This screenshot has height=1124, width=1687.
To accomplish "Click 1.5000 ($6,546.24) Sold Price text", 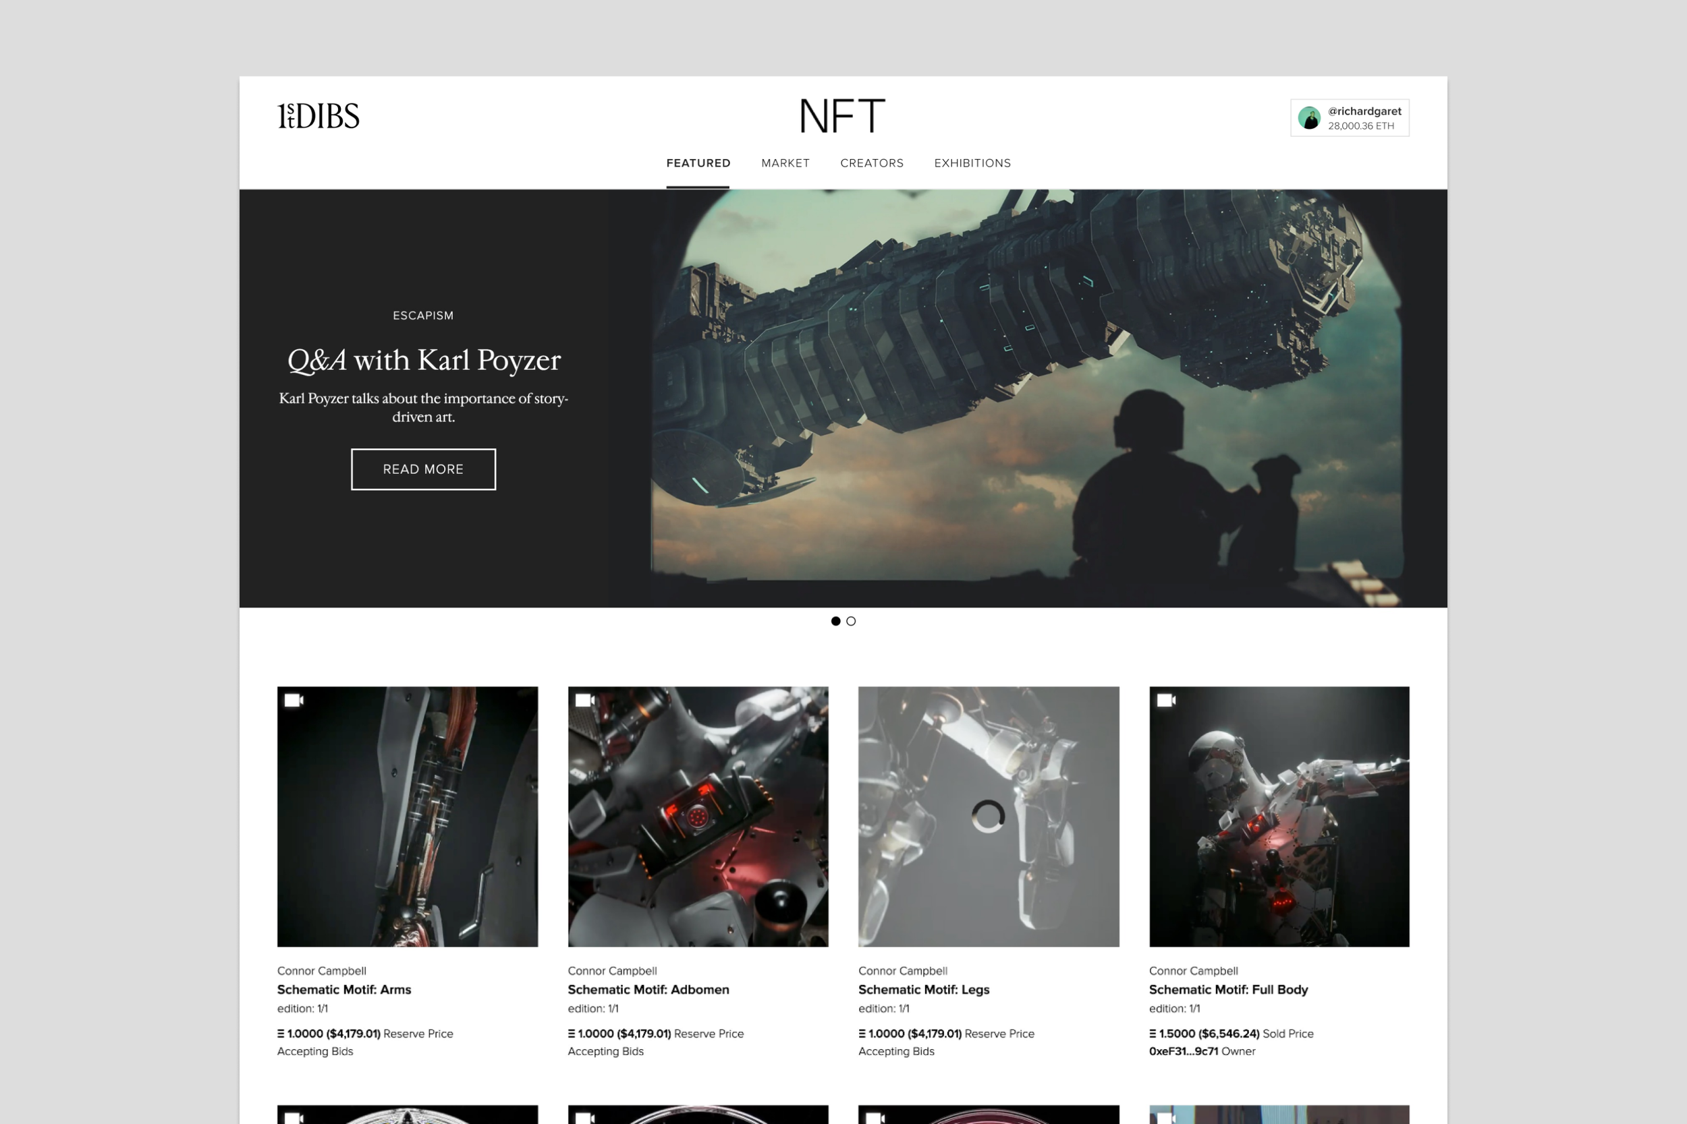I will pos(1231,1034).
